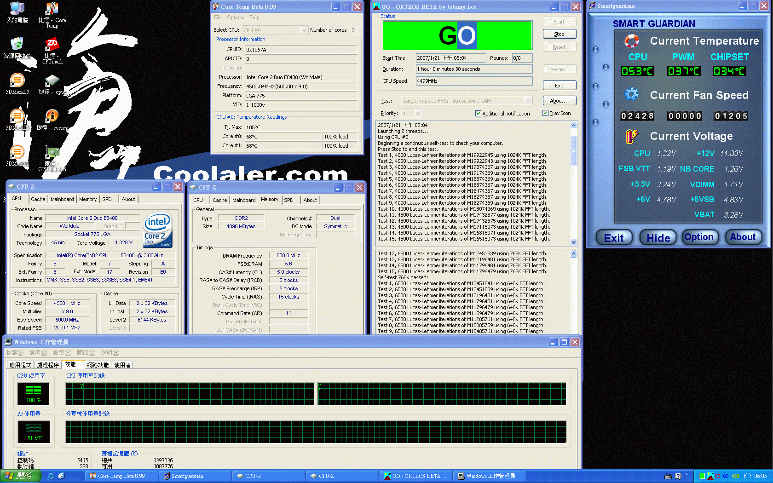Click the Intel Core 2 Duo logo in CPU-Z
The image size is (773, 483).
point(157,229)
